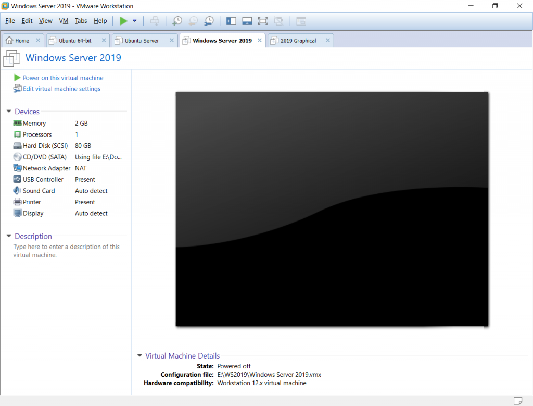Screen dimensions: 533x406
Task: Click the Windows Server 2019 heading
Action: [73, 58]
